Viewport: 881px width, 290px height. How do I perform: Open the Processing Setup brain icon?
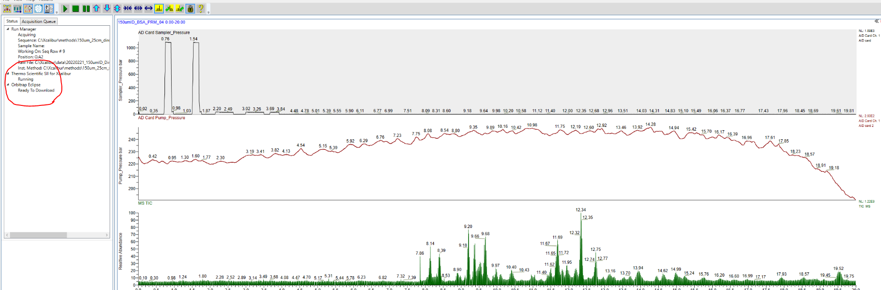pos(39,9)
